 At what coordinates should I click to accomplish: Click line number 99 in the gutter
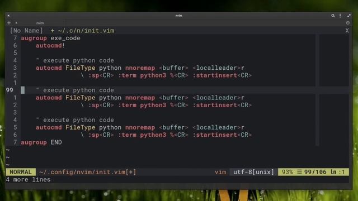pyautogui.click(x=10, y=90)
